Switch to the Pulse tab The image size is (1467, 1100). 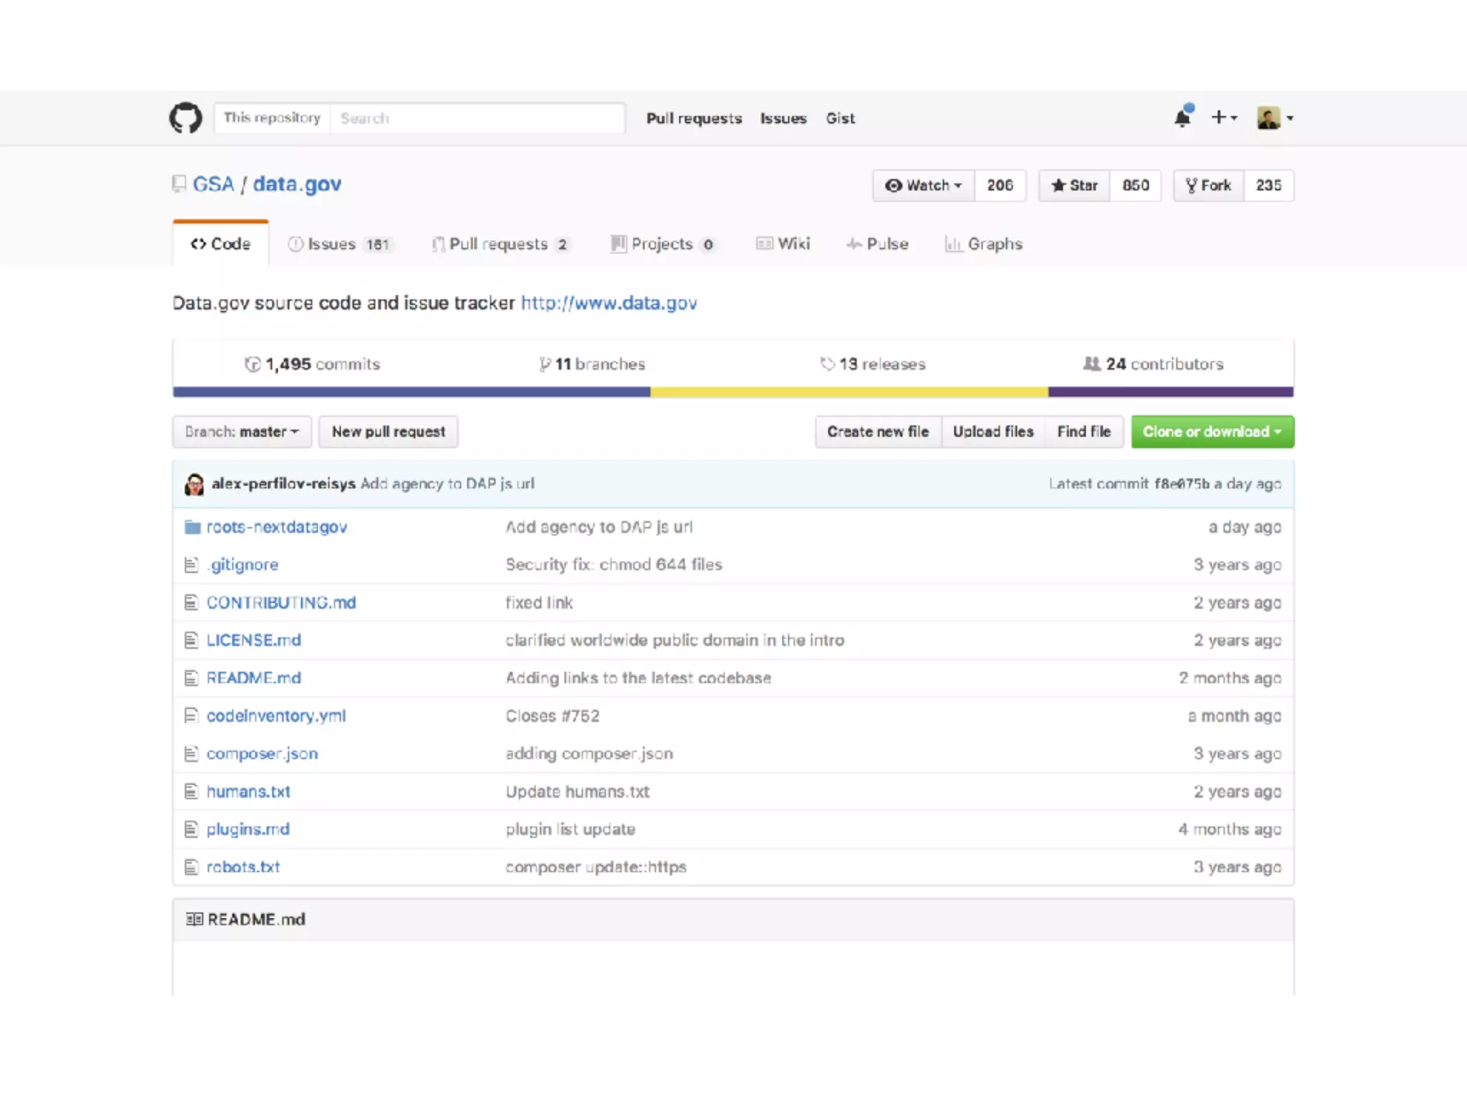pyautogui.click(x=877, y=244)
